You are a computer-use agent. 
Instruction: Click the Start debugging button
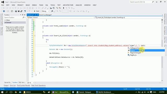37,11
